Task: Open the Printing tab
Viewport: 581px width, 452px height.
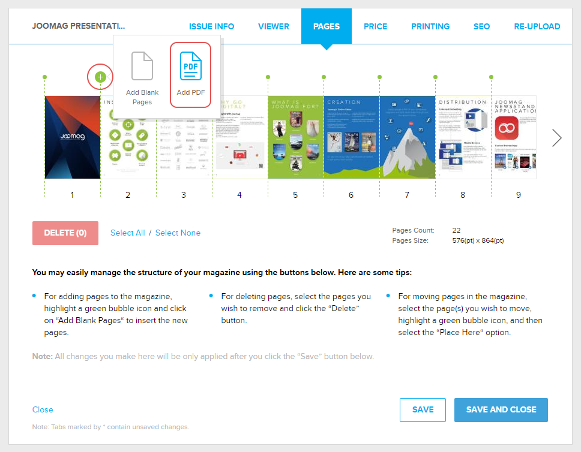Action: (430, 26)
